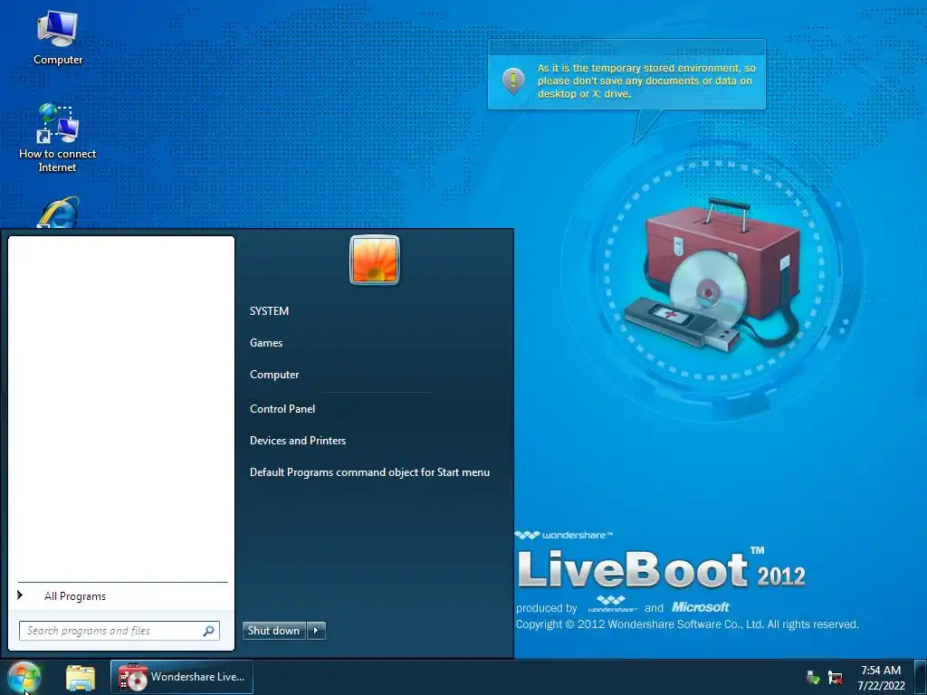Viewport: 927px width, 695px height.
Task: Open How to connect Internet shortcut
Action: tap(57, 138)
